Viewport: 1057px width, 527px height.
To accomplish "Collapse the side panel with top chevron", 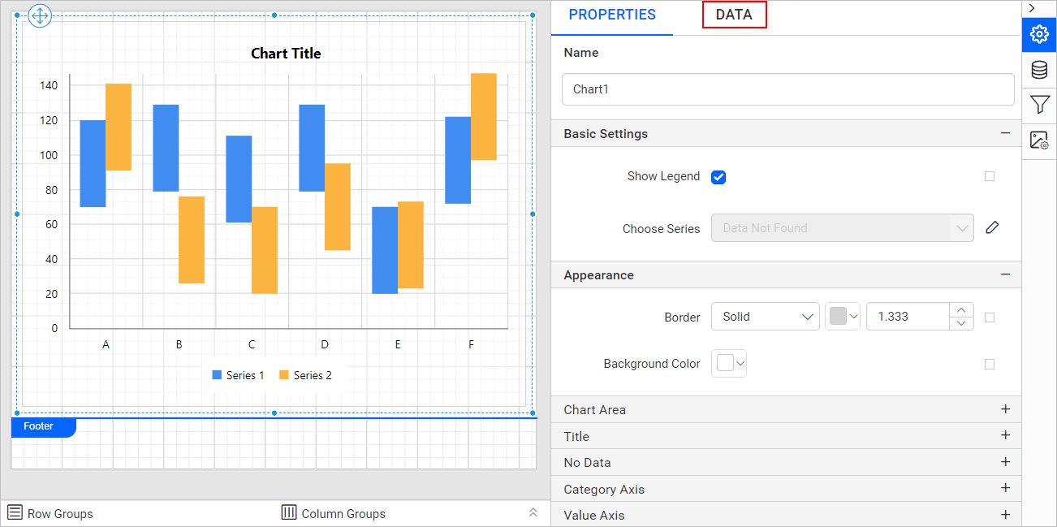I will coord(1032,8).
